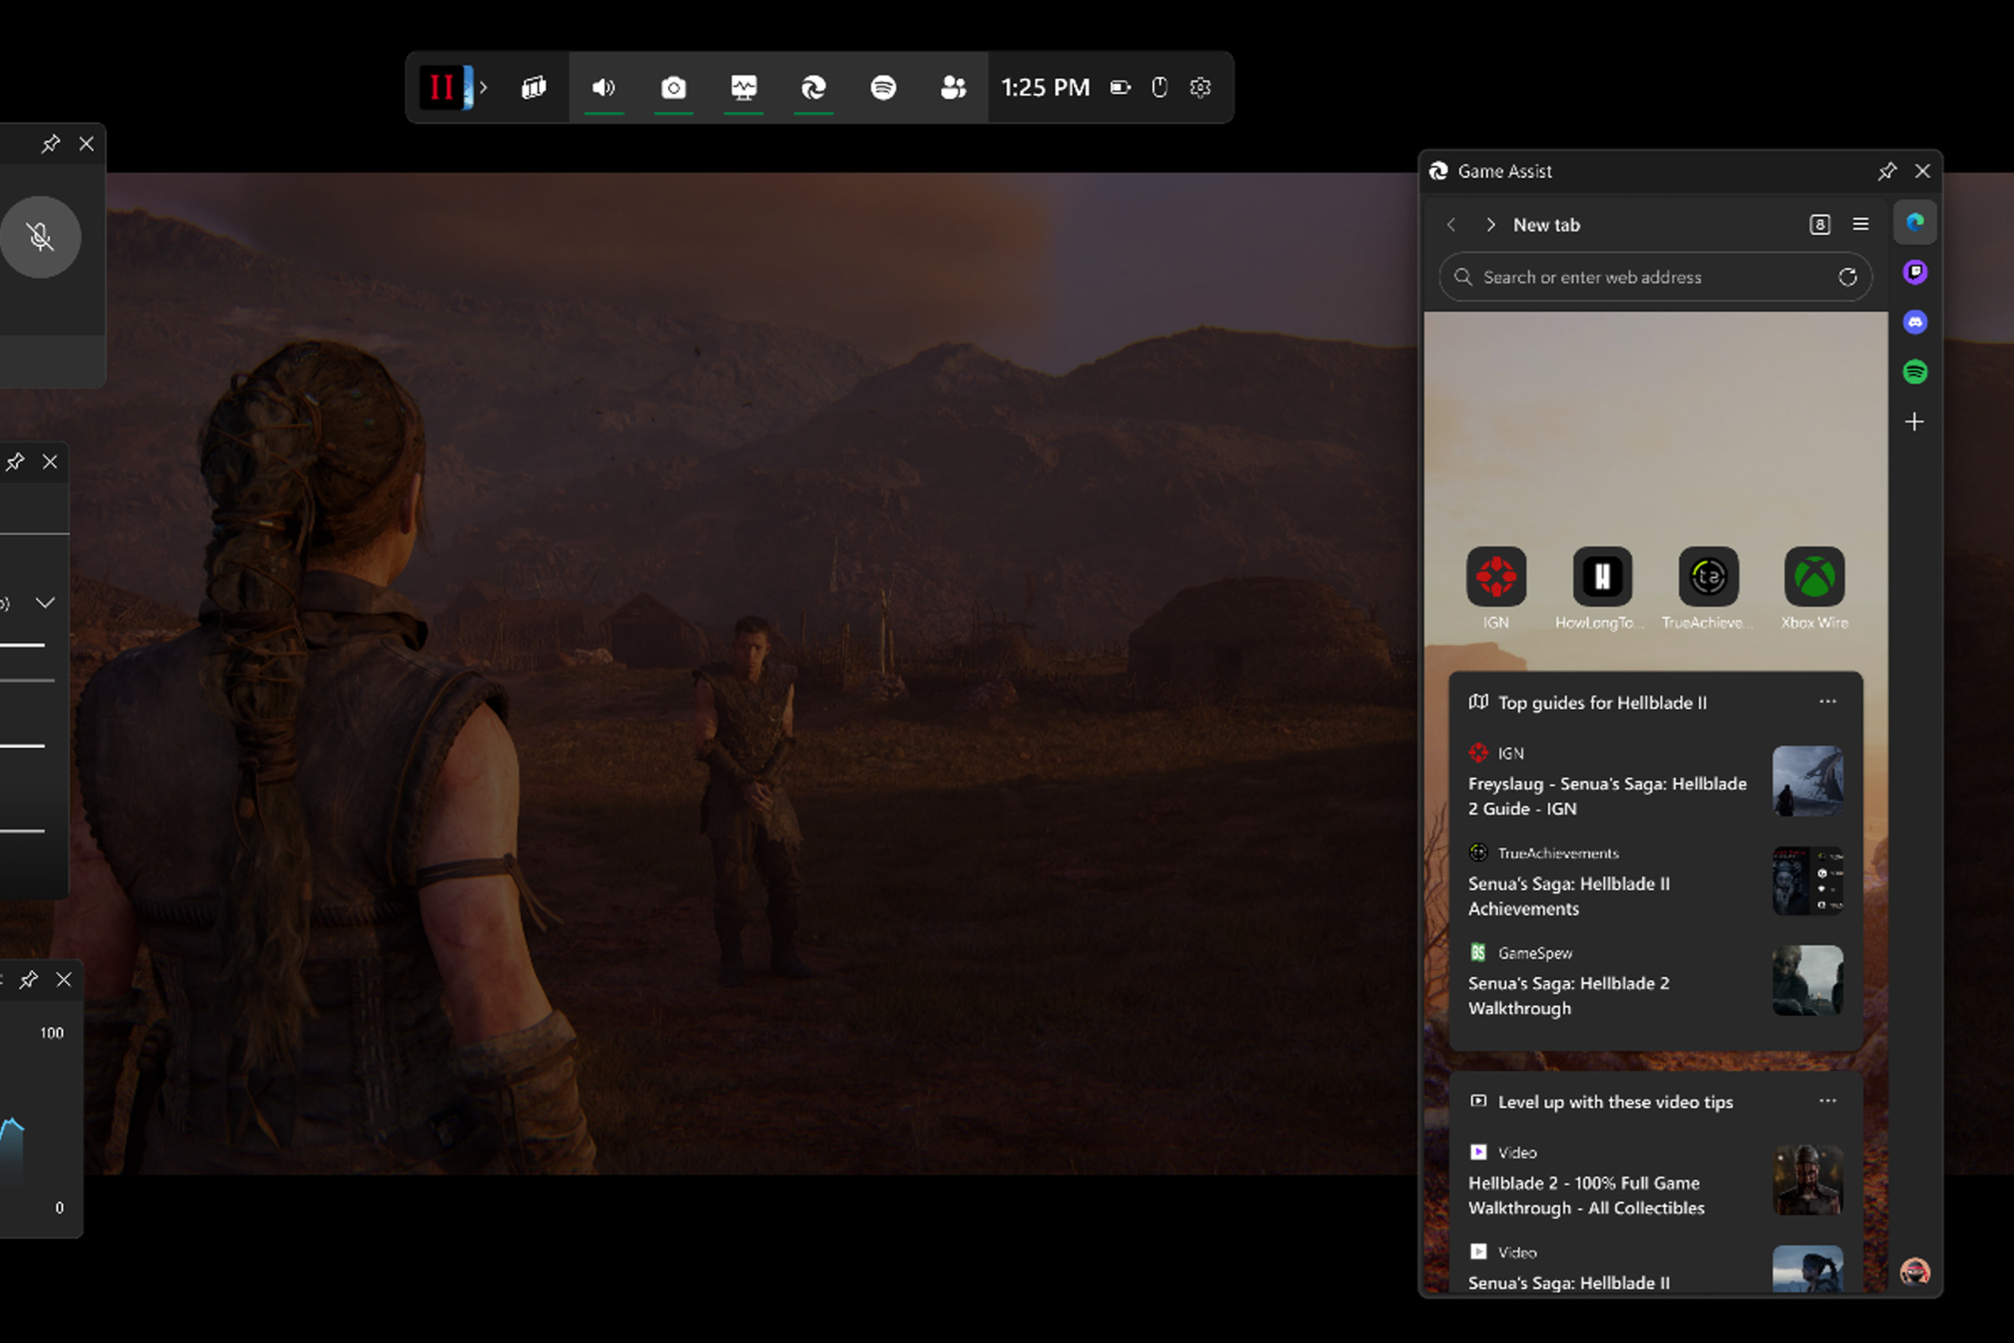Click the Spotify icon in Xbox bar
The width and height of the screenshot is (2014, 1343).
[884, 86]
